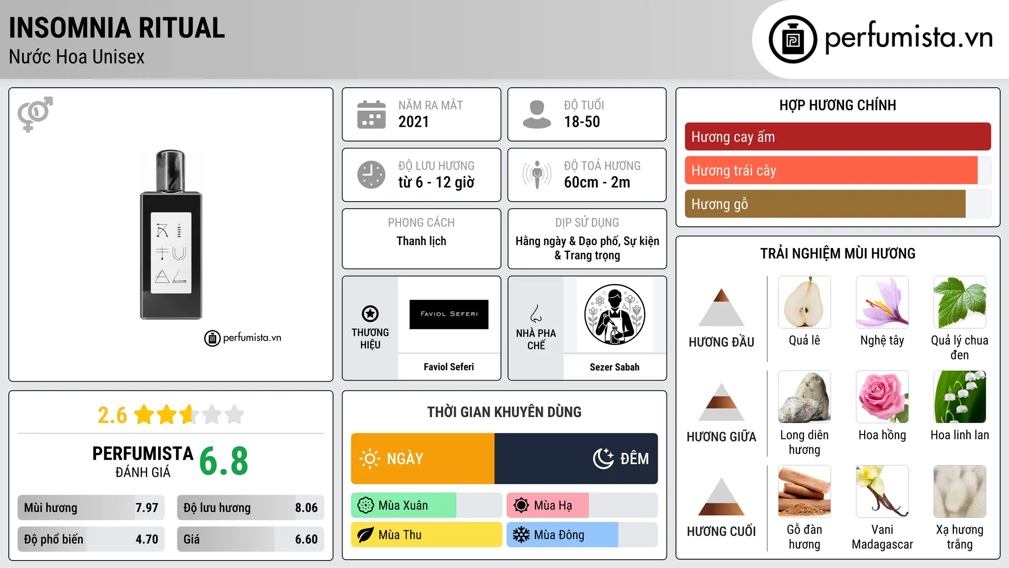1009x568 pixels.
Task: Click the clock icon beside Độ lưu hương
Action: click(371, 175)
